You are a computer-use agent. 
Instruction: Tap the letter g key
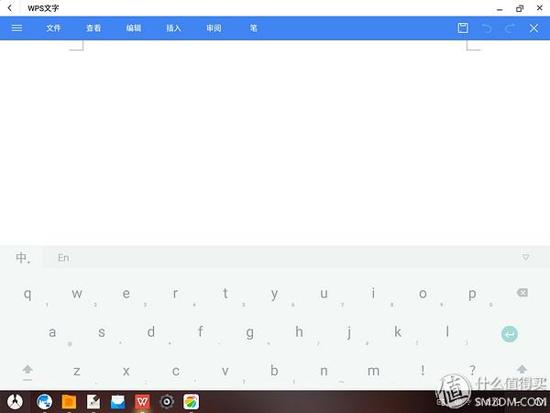(249, 332)
